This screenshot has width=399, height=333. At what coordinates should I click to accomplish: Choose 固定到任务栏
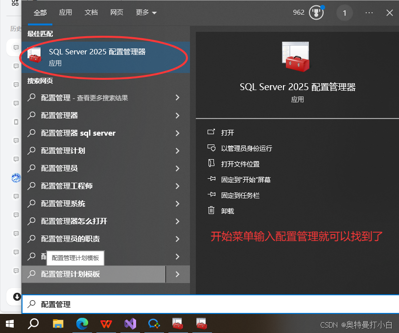click(x=240, y=195)
